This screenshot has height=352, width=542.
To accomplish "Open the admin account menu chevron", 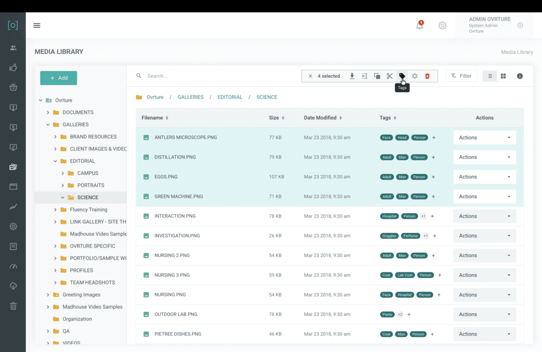I will tap(520, 25).
